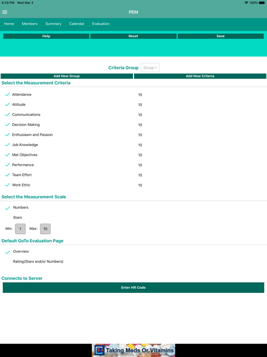Open the hamburger menu icon
The width and height of the screenshot is (267, 357).
(5, 12)
